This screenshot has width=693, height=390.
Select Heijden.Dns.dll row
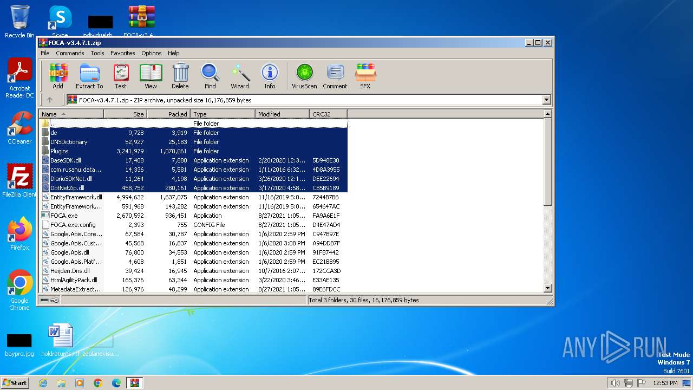[x=193, y=271]
